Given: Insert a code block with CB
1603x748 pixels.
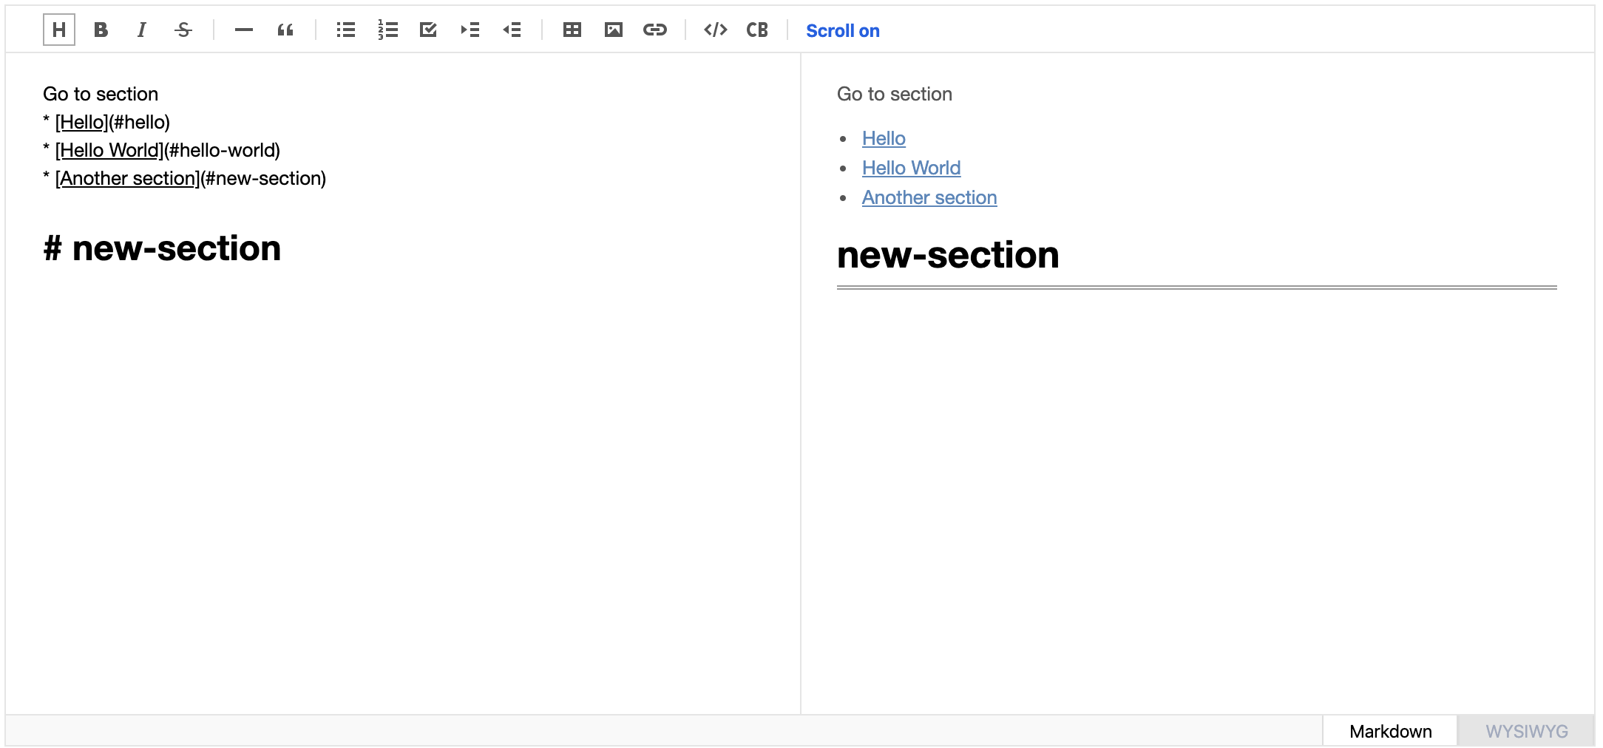Looking at the screenshot, I should coord(756,30).
